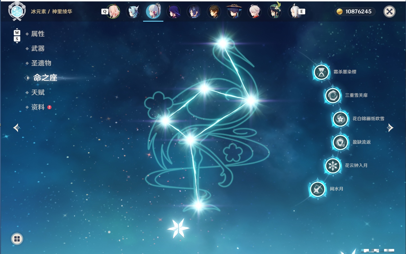The width and height of the screenshot is (406, 254).
Task: Select brown-haired Zhongli portrait
Action: point(214,12)
